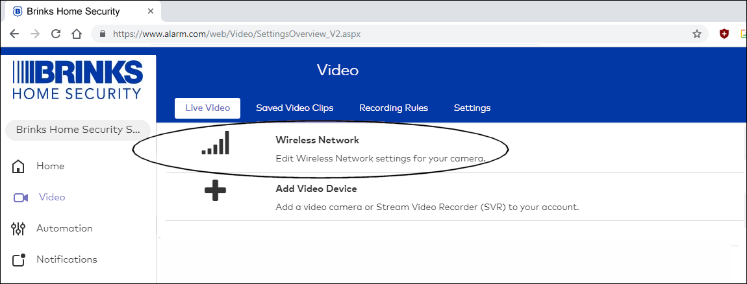Screen dimensions: 747x284
Task: Open the Brinks Home Security S... account selector
Action: (x=78, y=130)
